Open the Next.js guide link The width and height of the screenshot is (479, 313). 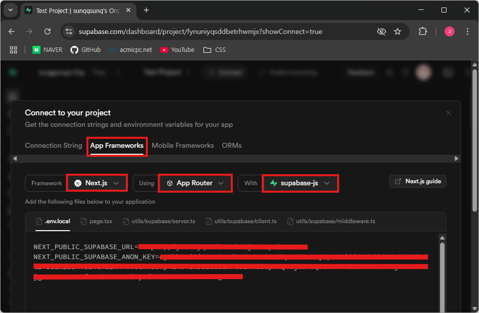click(x=418, y=181)
